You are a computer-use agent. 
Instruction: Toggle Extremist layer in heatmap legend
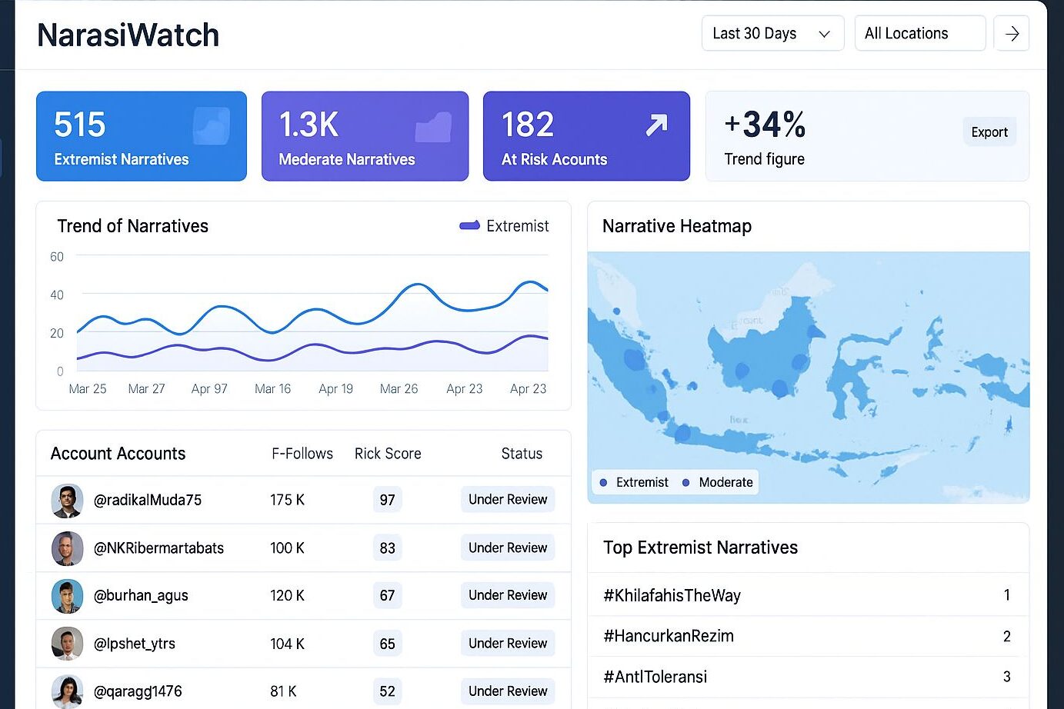coord(635,483)
